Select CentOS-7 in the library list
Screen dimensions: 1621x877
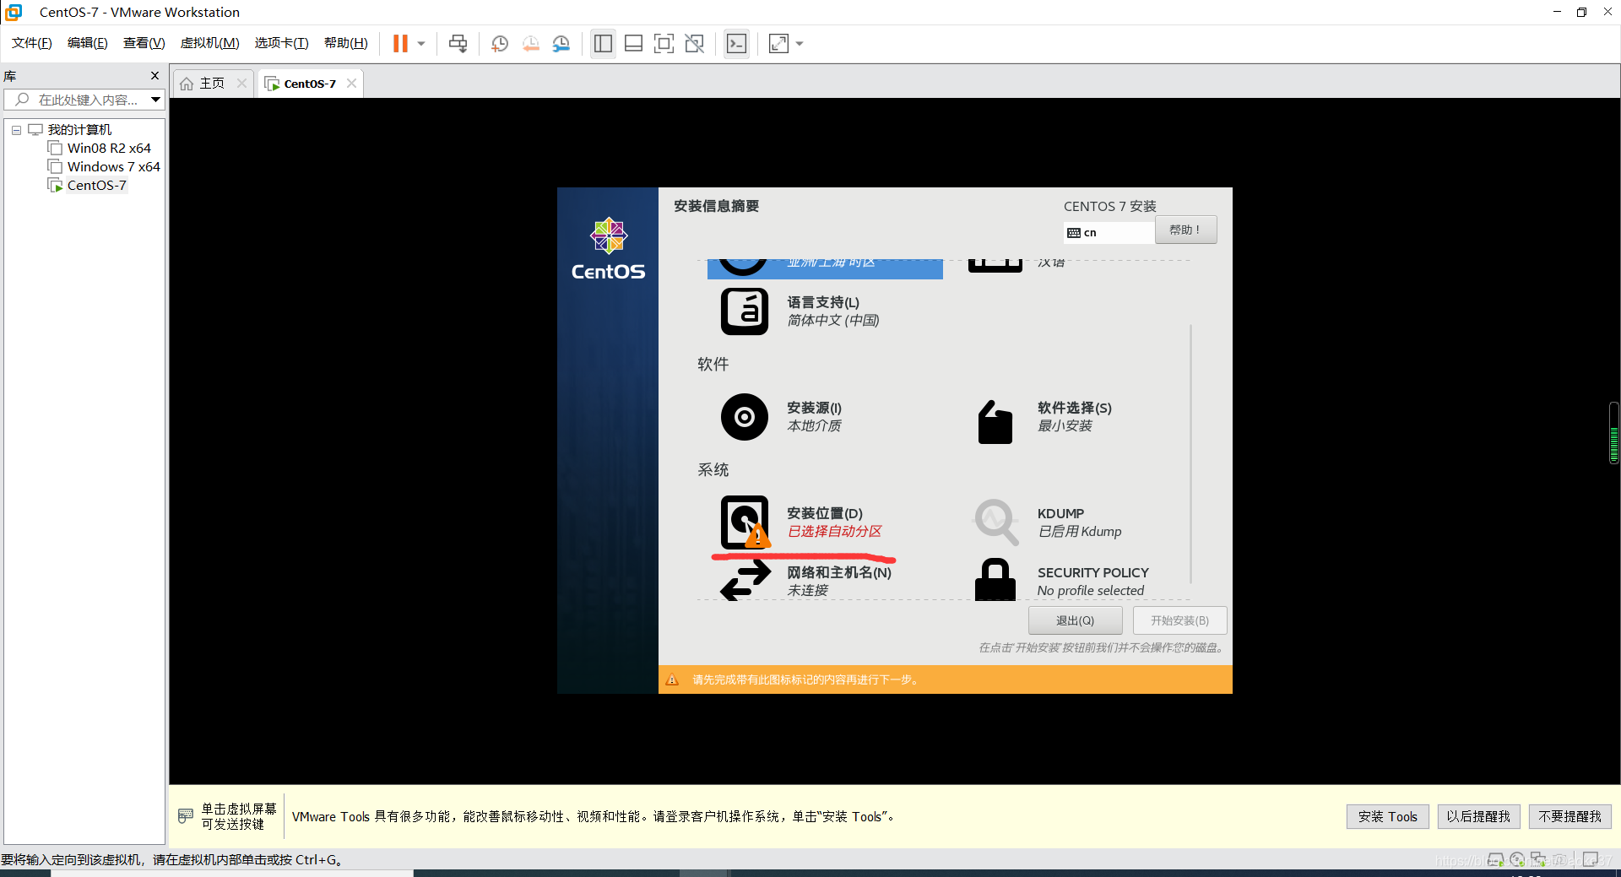(94, 185)
